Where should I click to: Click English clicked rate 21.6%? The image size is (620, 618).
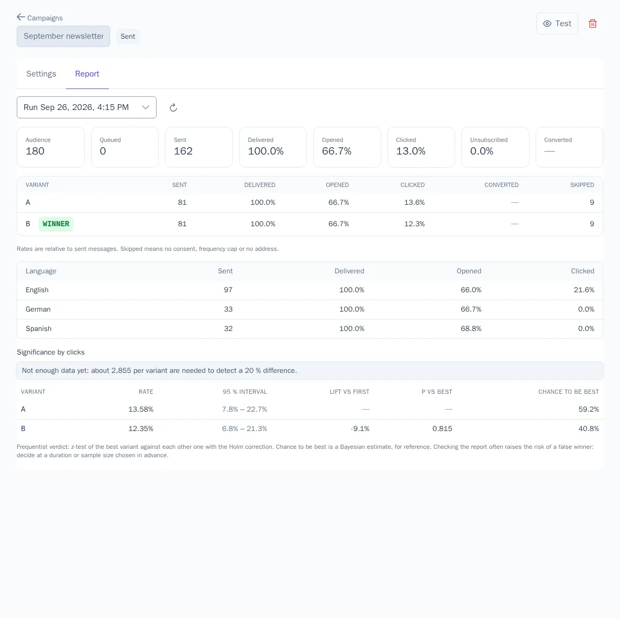coord(584,290)
